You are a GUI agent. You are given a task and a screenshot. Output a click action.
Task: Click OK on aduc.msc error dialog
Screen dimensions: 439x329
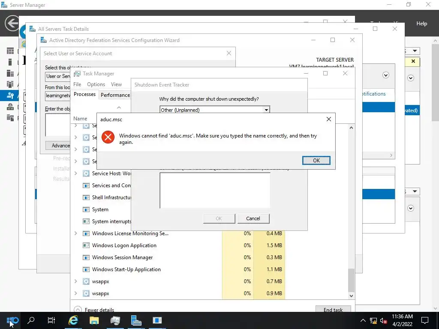click(316, 160)
